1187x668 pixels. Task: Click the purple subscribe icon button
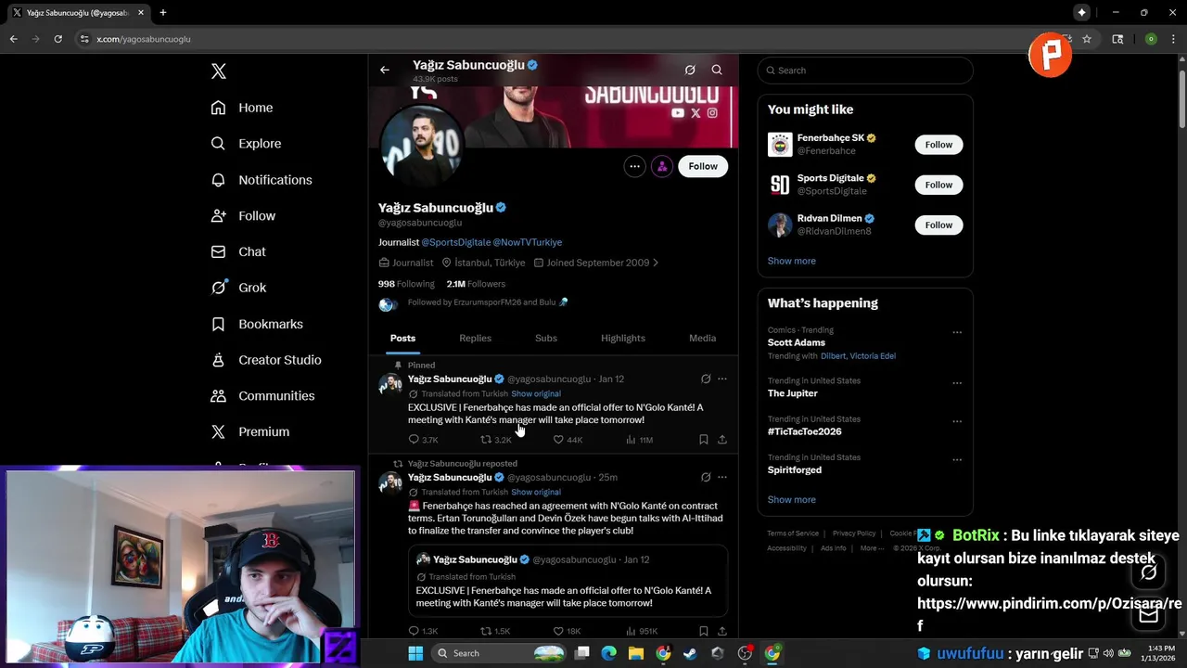click(x=662, y=166)
